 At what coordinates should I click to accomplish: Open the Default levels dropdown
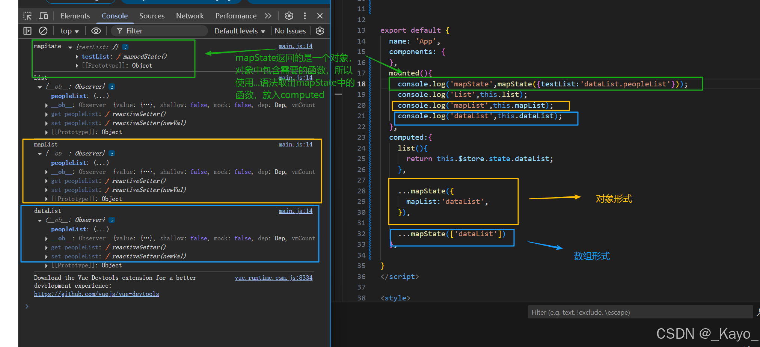[x=240, y=31]
